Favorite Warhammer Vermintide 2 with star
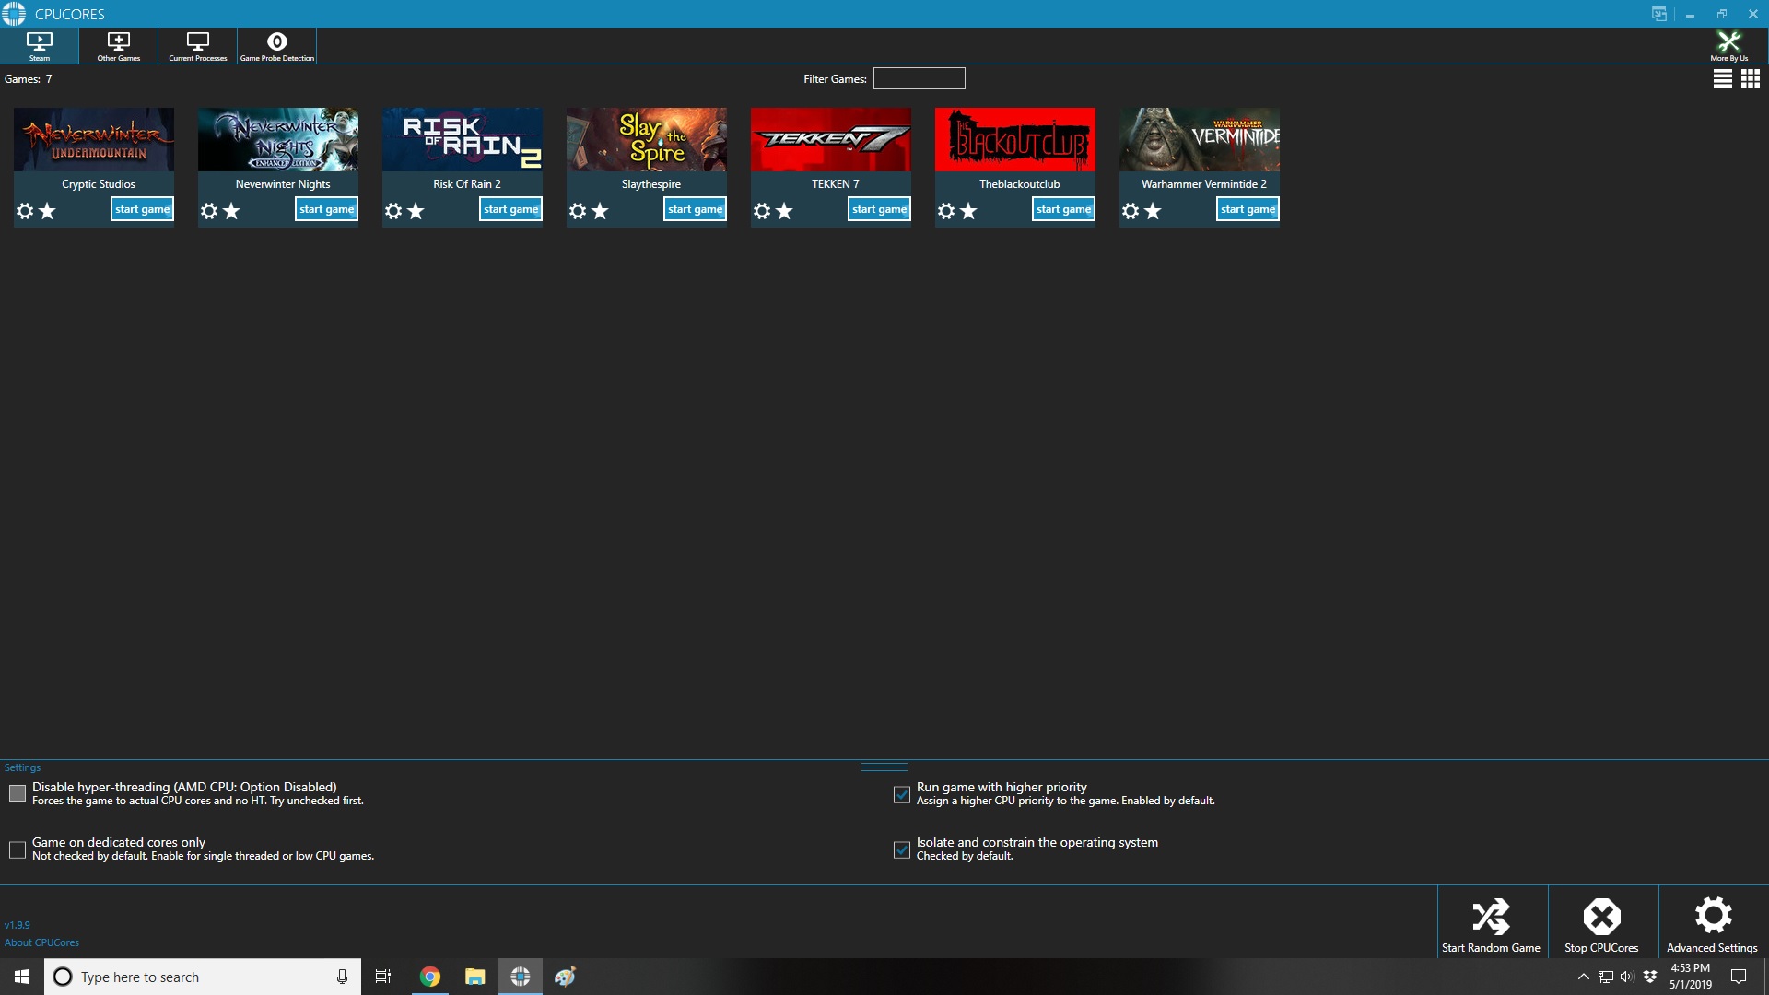 [x=1153, y=211]
